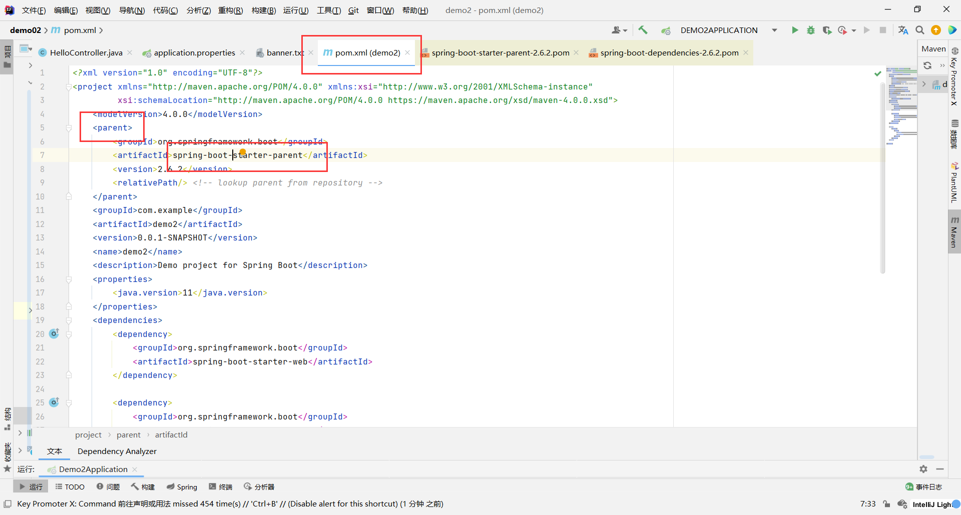Click the read-only lock icon in status bar
Image resolution: width=961 pixels, height=515 pixels.
887,504
